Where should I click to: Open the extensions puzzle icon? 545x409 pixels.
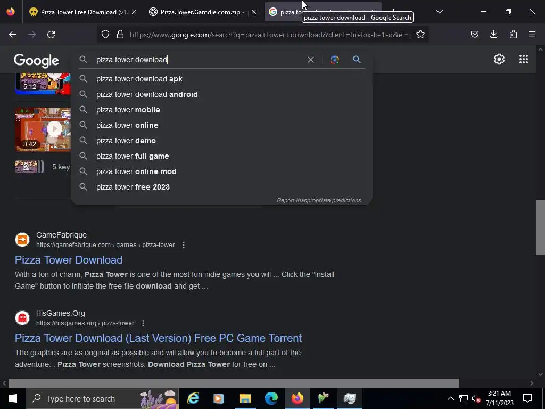pos(513,34)
